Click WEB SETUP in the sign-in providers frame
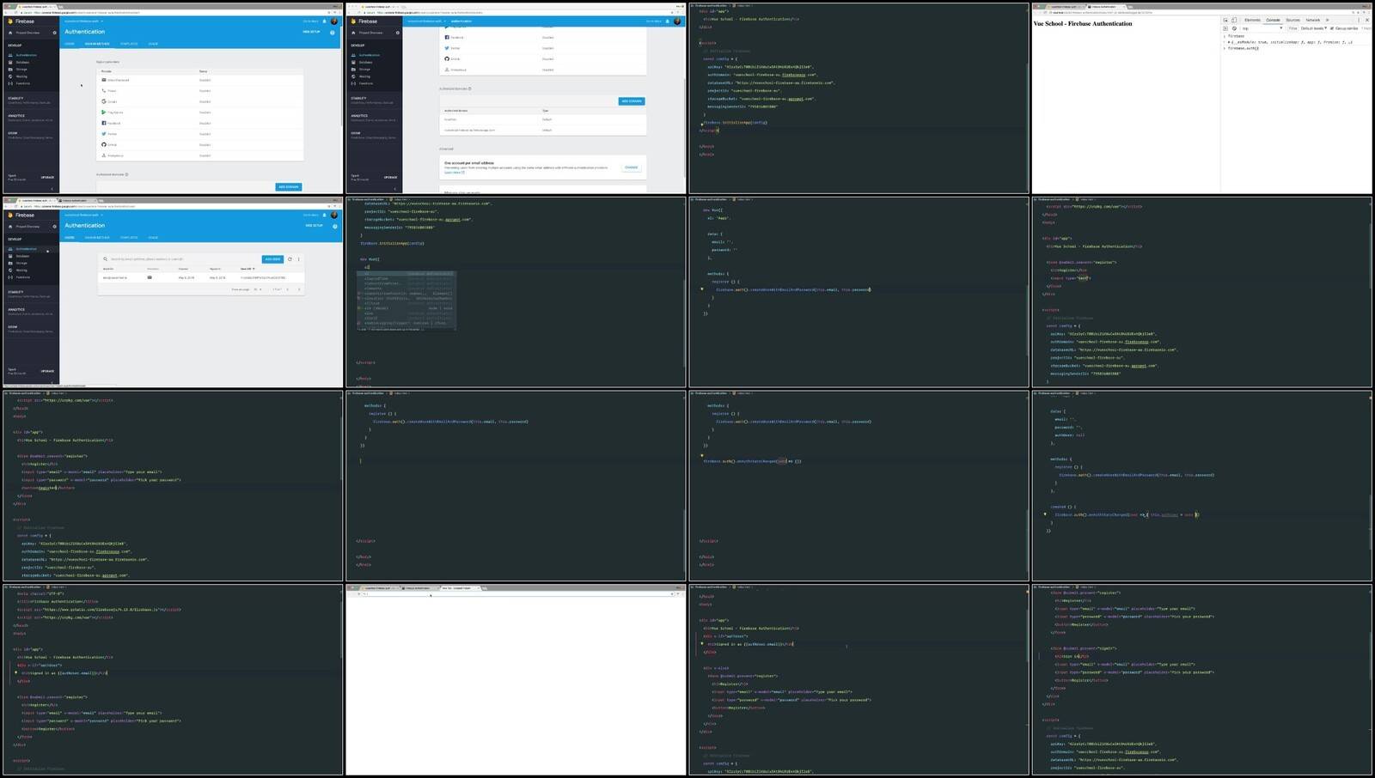Image resolution: width=1375 pixels, height=778 pixels. pyautogui.click(x=311, y=32)
